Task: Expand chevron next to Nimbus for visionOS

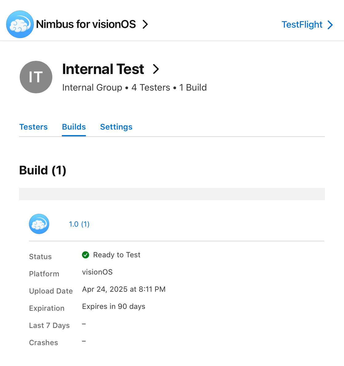Action: pos(145,24)
